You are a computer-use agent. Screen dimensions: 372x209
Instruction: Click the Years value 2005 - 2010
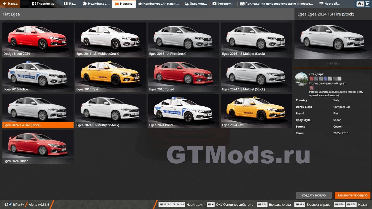[x=341, y=133]
